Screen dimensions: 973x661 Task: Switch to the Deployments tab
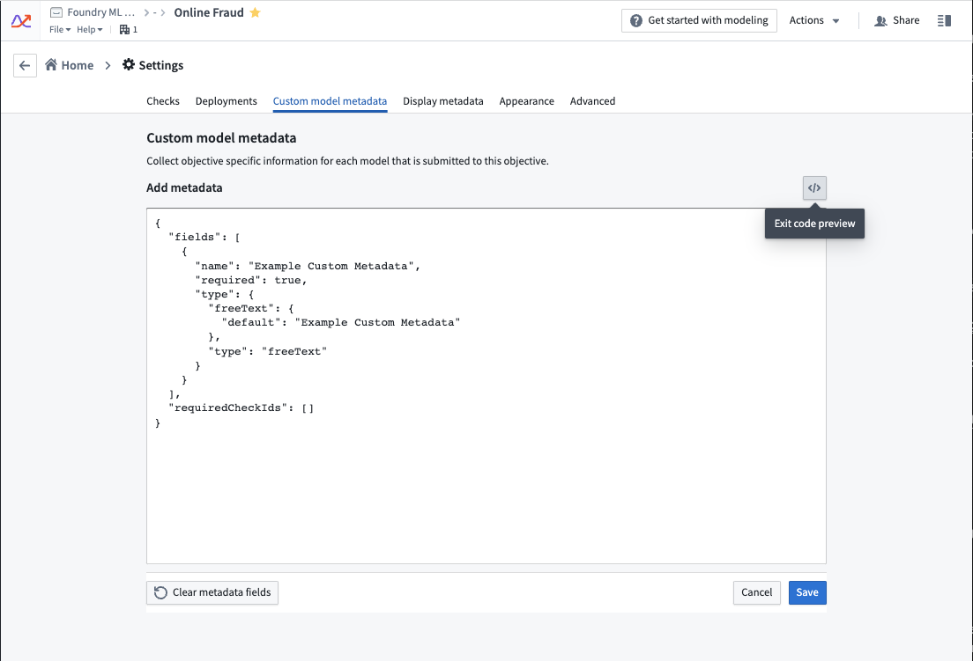[226, 101]
